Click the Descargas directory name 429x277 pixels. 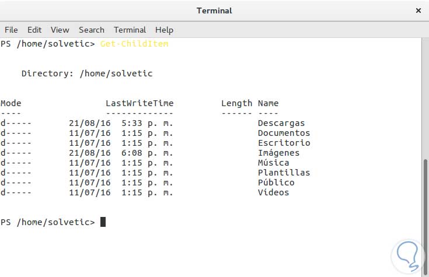(x=281, y=123)
